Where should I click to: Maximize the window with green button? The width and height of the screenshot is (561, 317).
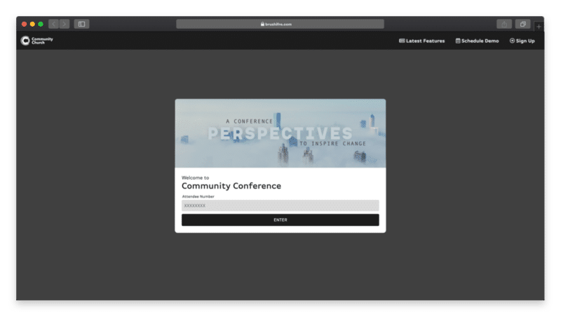coord(41,24)
